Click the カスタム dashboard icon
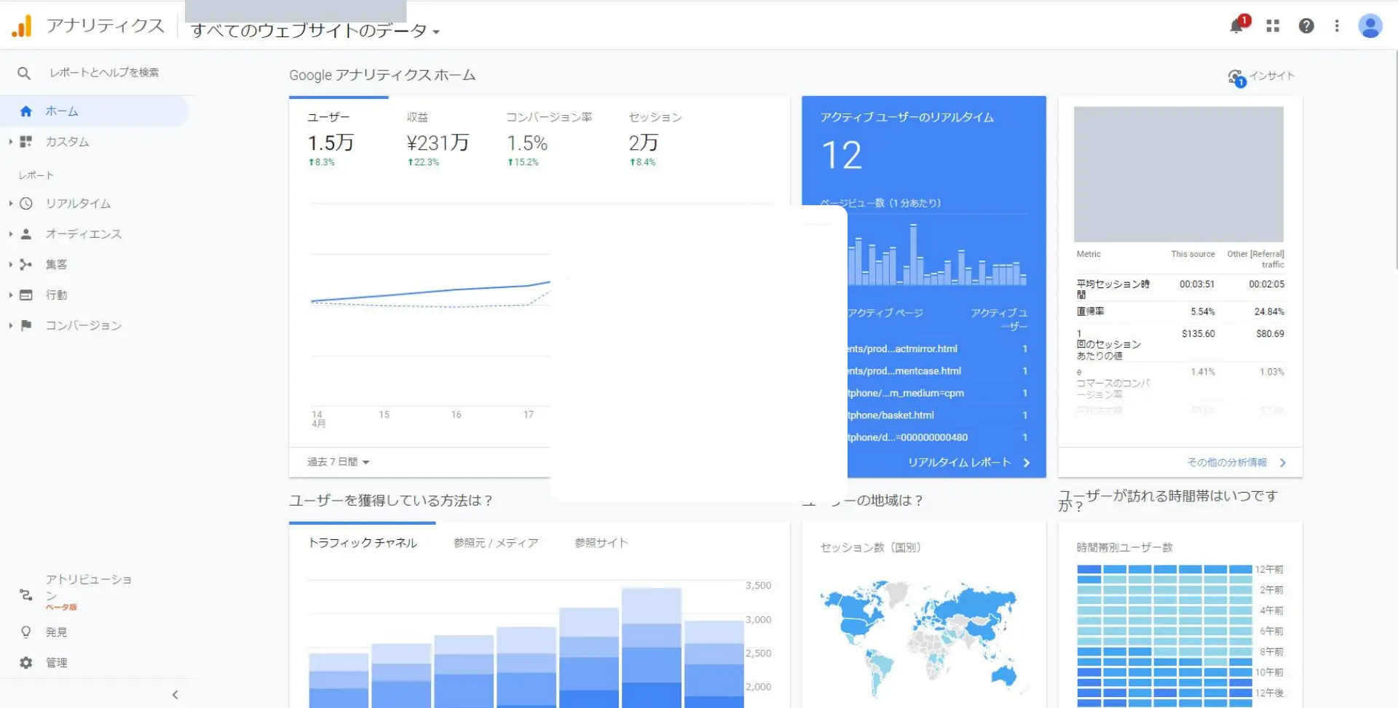The width and height of the screenshot is (1398, 708). pyautogui.click(x=26, y=142)
